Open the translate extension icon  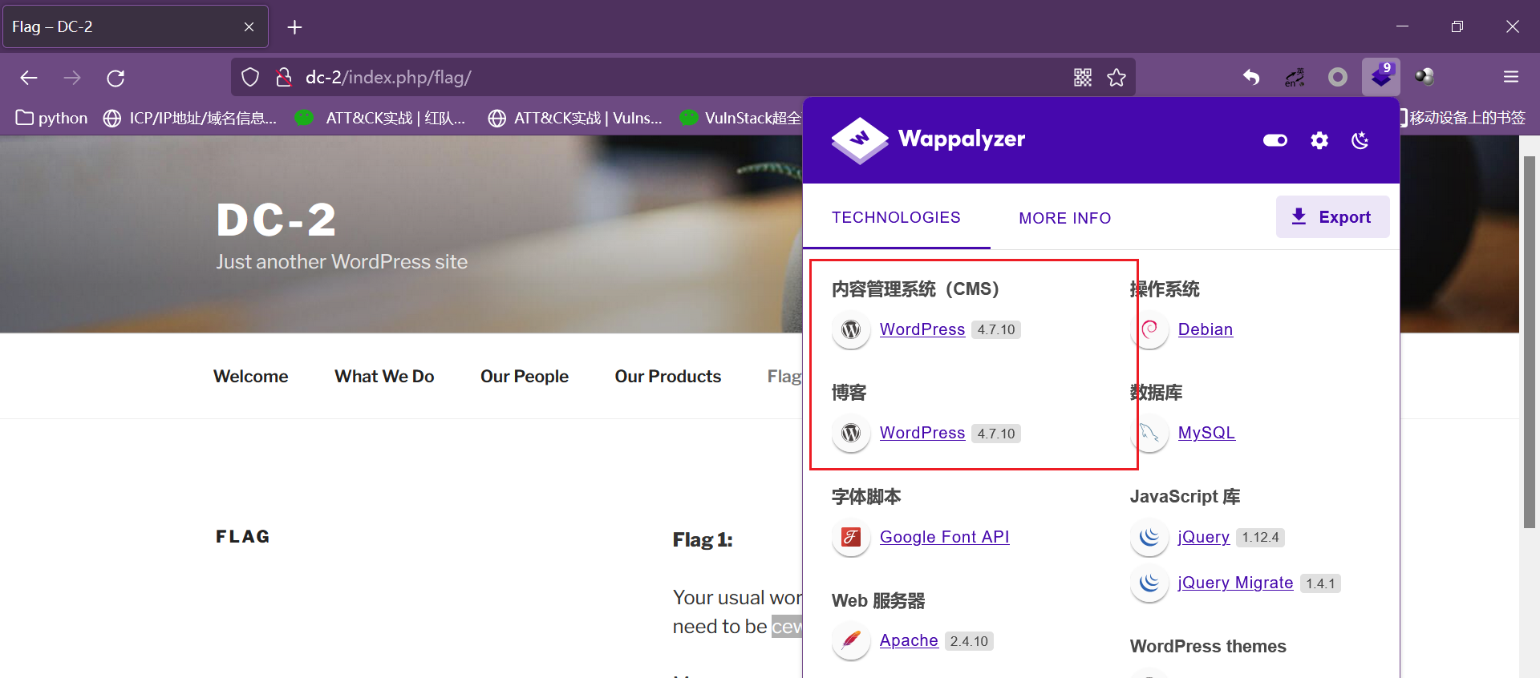coord(1295,77)
